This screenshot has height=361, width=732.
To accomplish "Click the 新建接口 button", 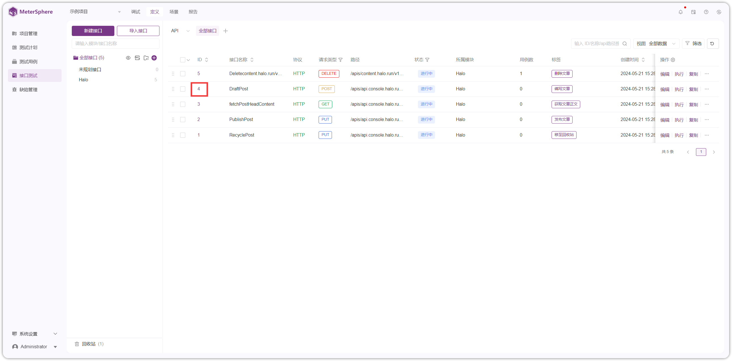I will [x=93, y=31].
